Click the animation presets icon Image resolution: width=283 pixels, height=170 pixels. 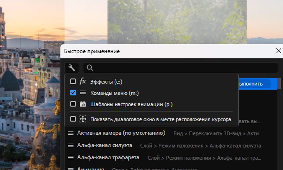[x=83, y=104]
